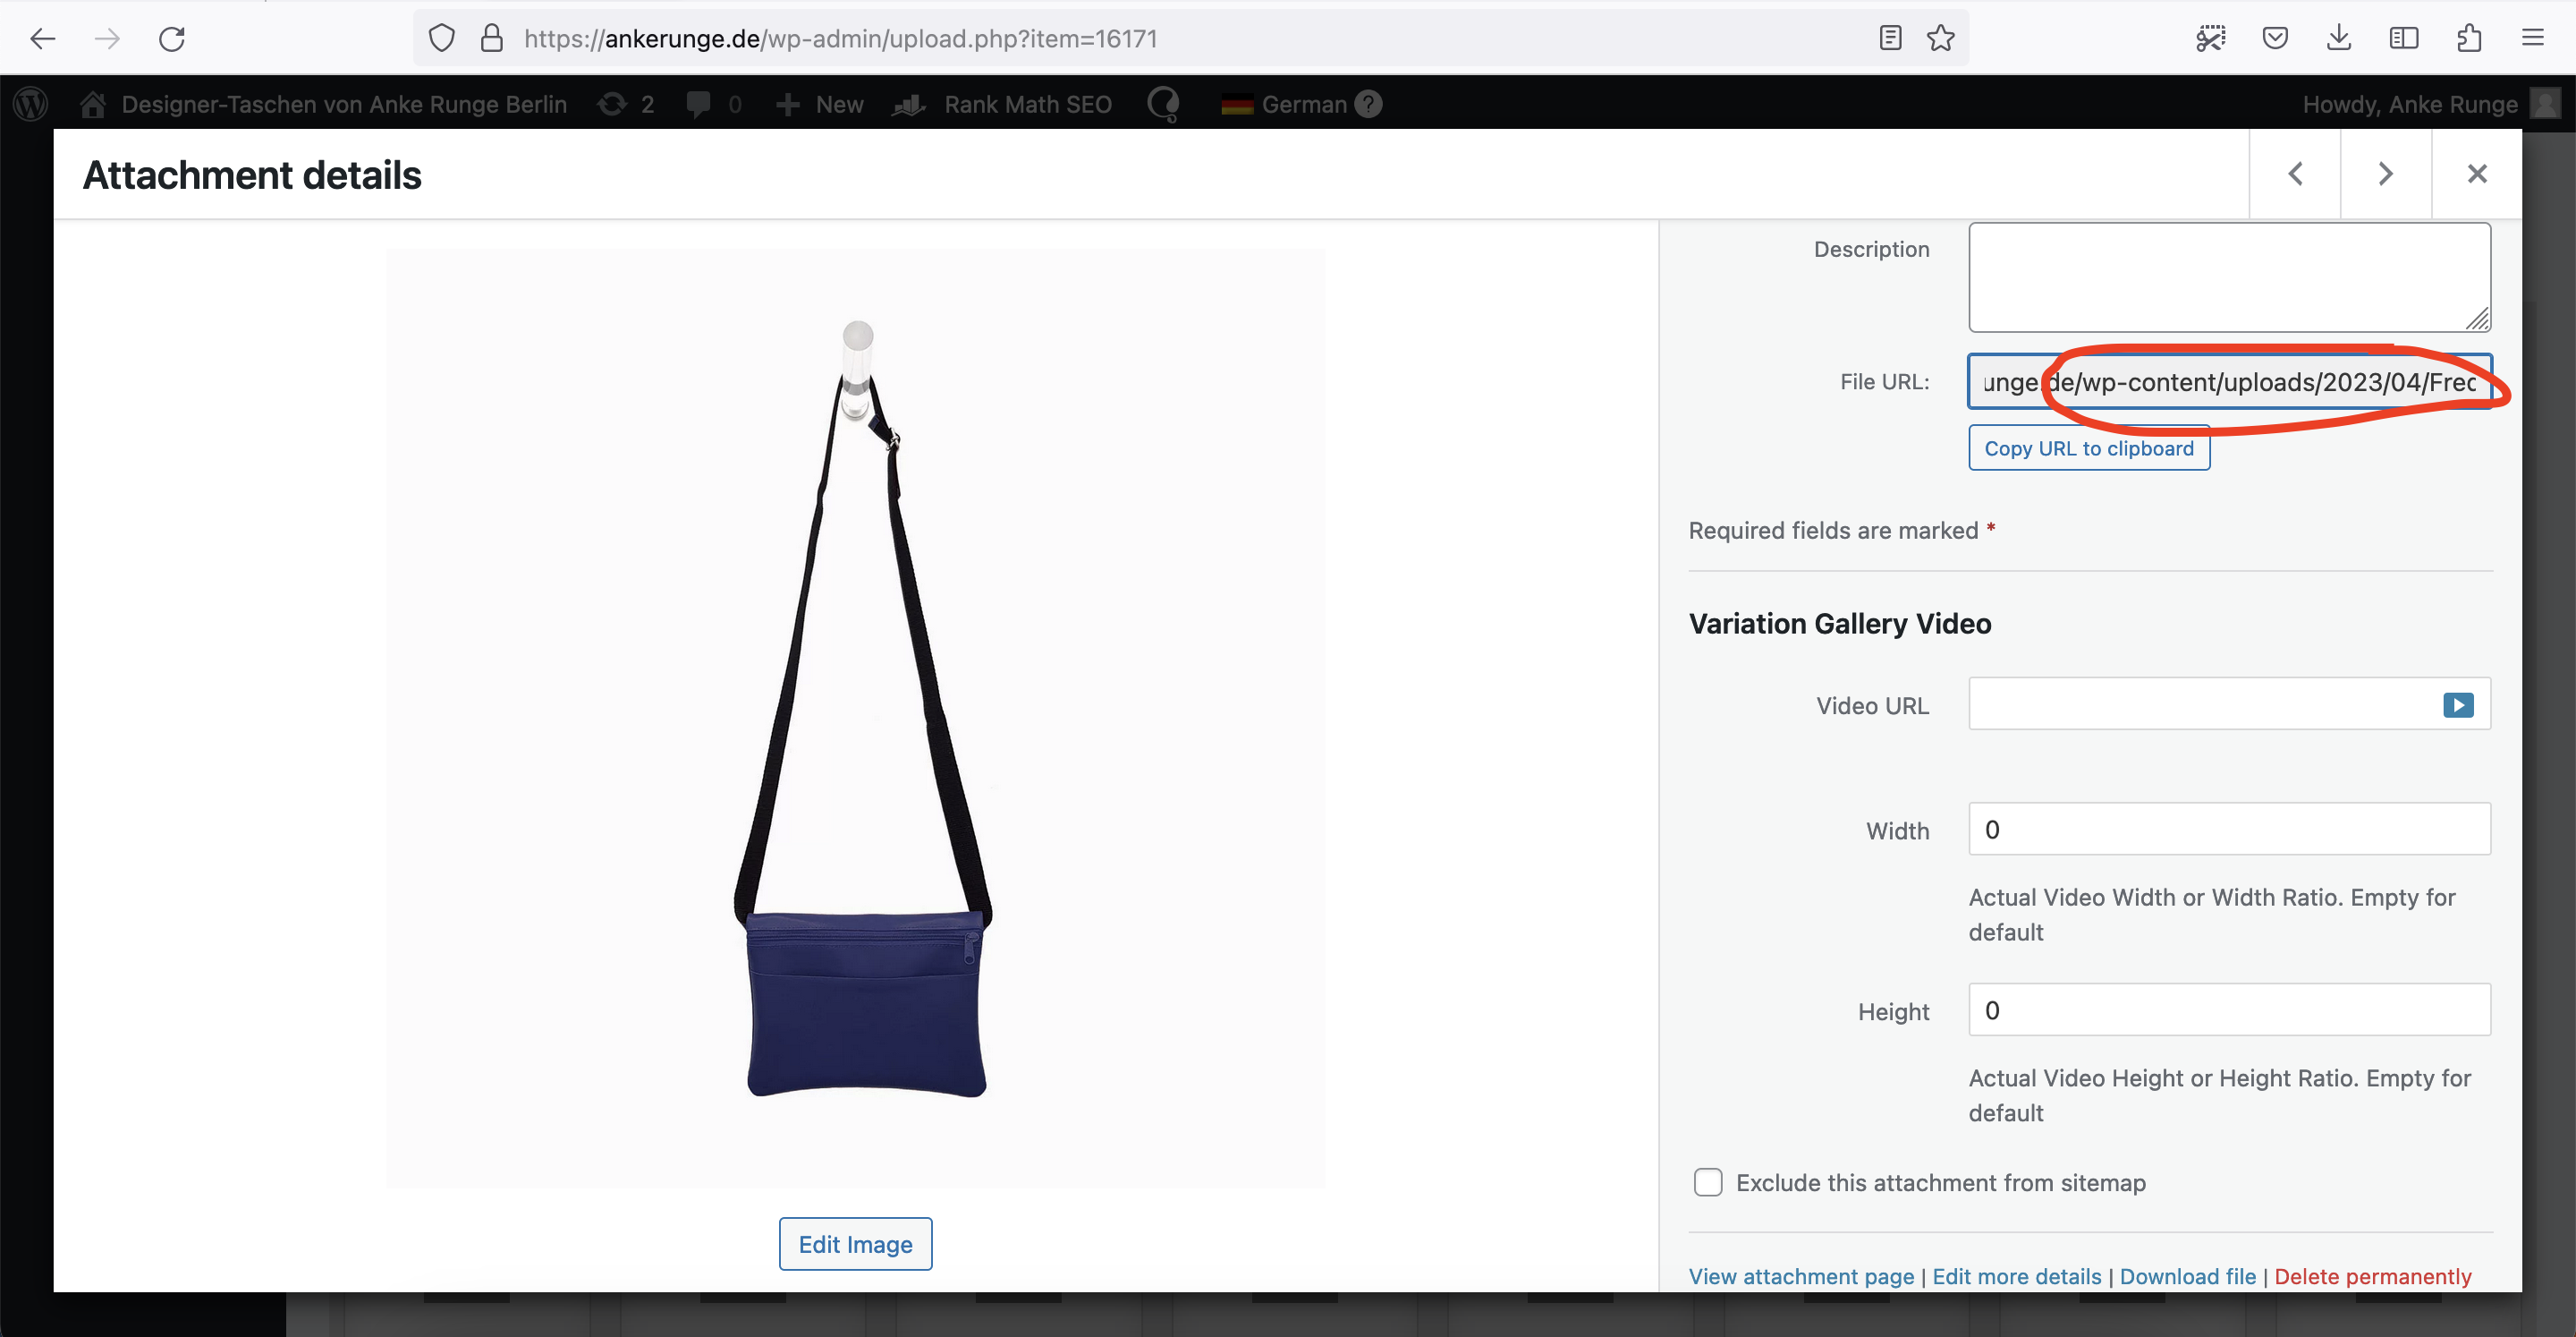Open comments bubble showing 0

pyautogui.click(x=714, y=104)
